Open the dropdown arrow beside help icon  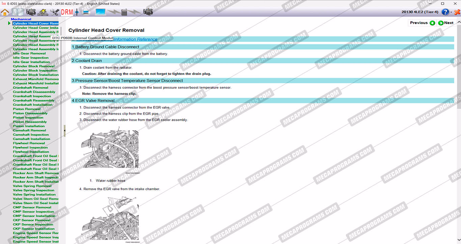pyautogui.click(x=451, y=12)
